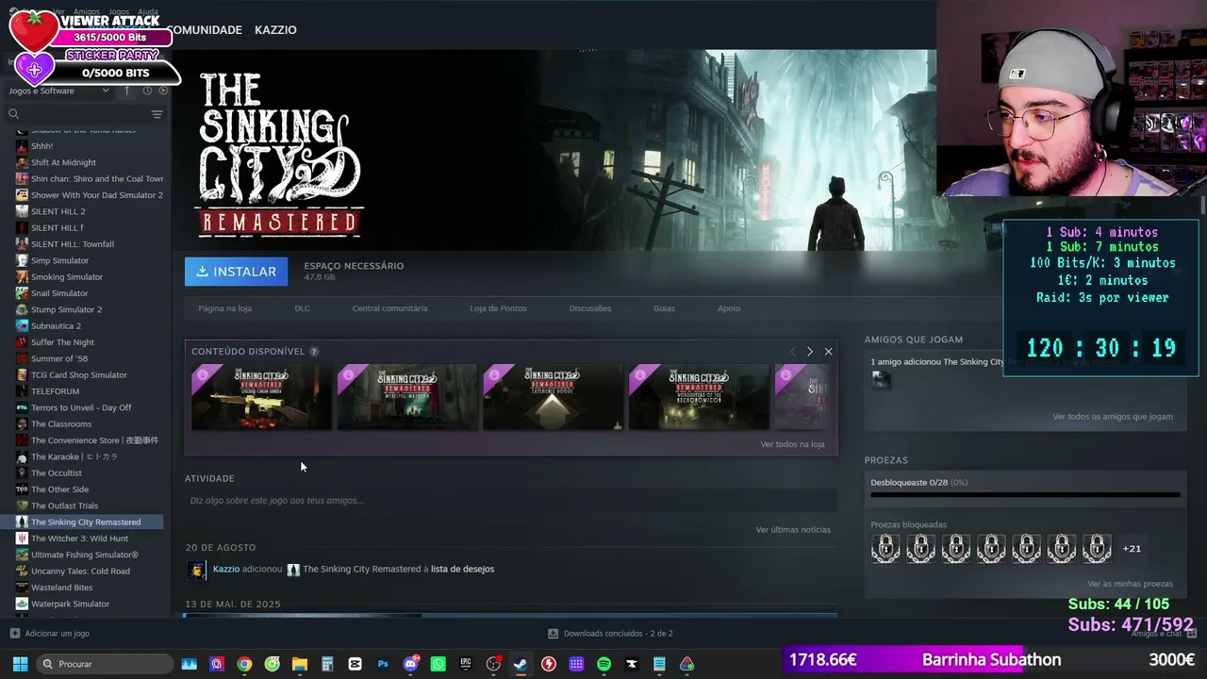1207x679 pixels.
Task: Click the recent activity clock icon
Action: [x=147, y=91]
